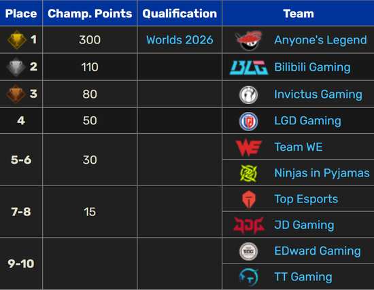Open the Anyone's Legend team link
374x290 pixels.
[320, 40]
